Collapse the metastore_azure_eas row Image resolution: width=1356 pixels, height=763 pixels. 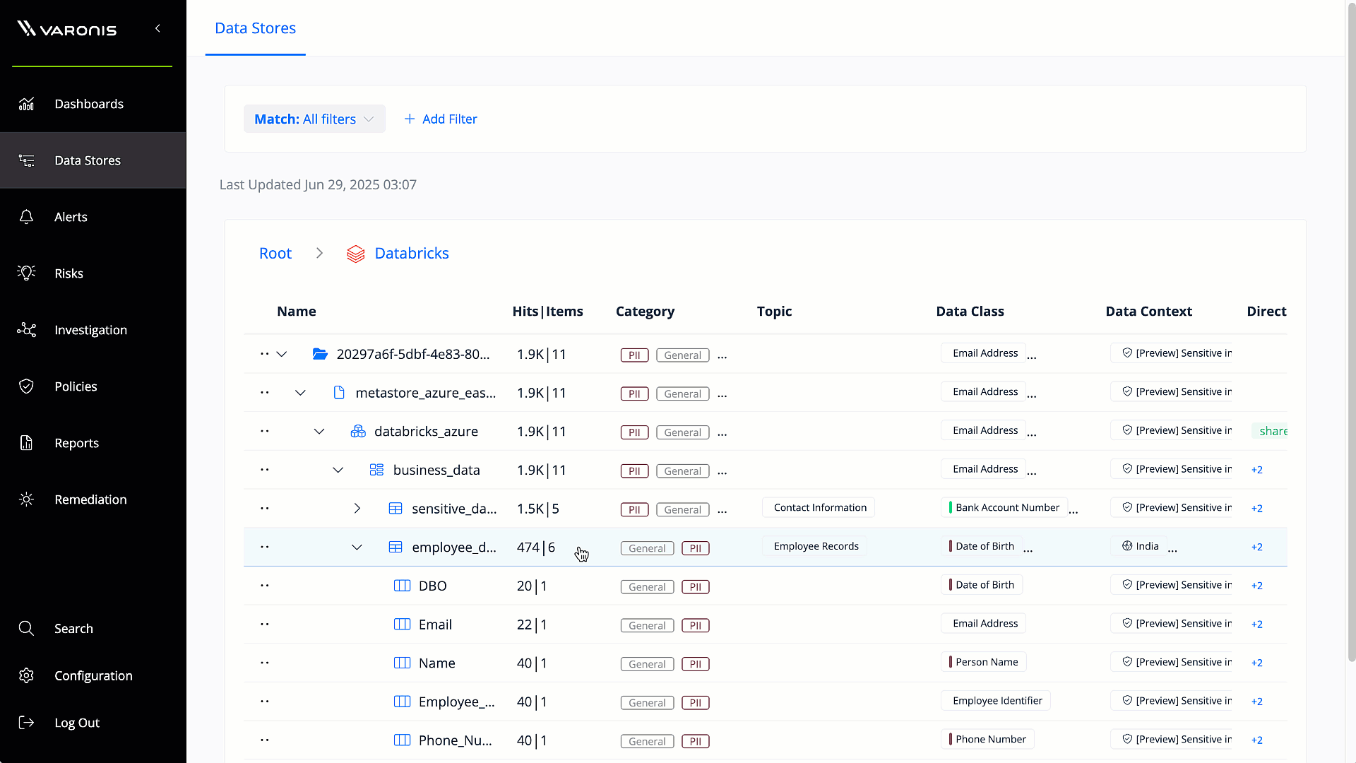pos(300,393)
